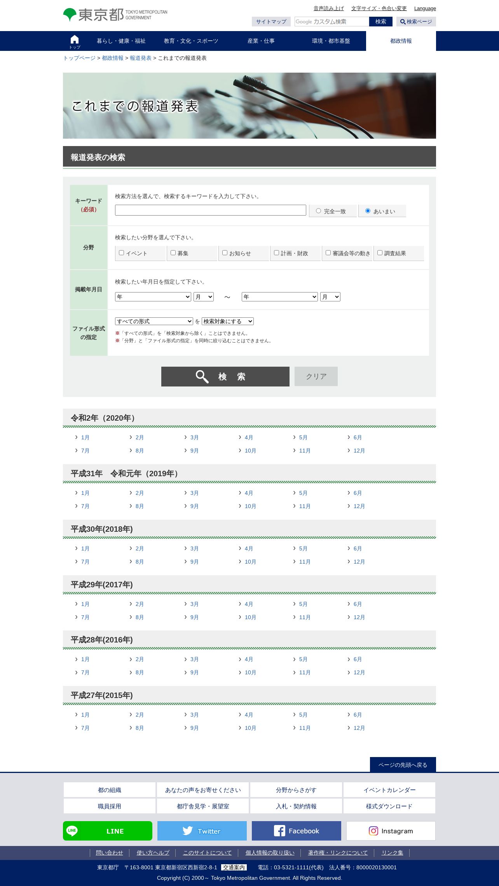Open 暮らし・健康・福祉 navigation menu

121,41
